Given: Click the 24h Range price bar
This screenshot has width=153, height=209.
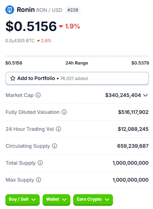Looking at the screenshot, I should (77, 56).
